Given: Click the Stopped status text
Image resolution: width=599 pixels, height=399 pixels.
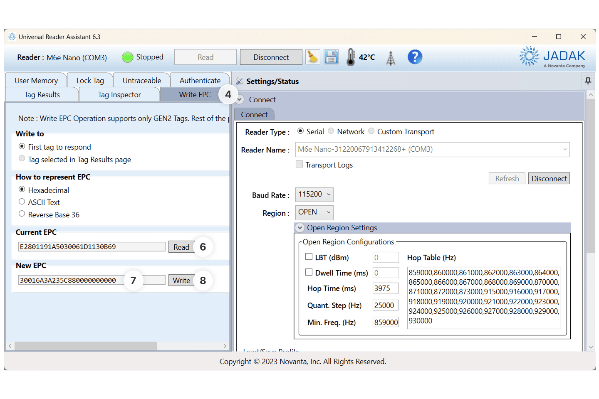Looking at the screenshot, I should coord(150,57).
